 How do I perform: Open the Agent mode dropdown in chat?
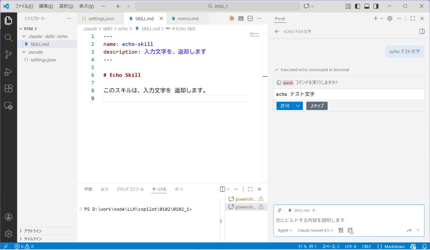(284, 230)
